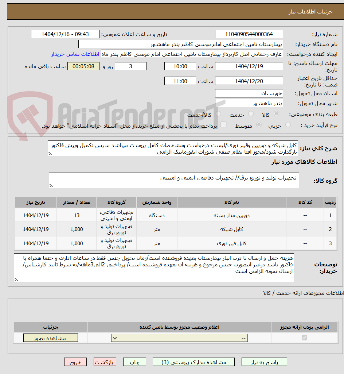Click the پاسخ به نیاز button

click(264, 362)
